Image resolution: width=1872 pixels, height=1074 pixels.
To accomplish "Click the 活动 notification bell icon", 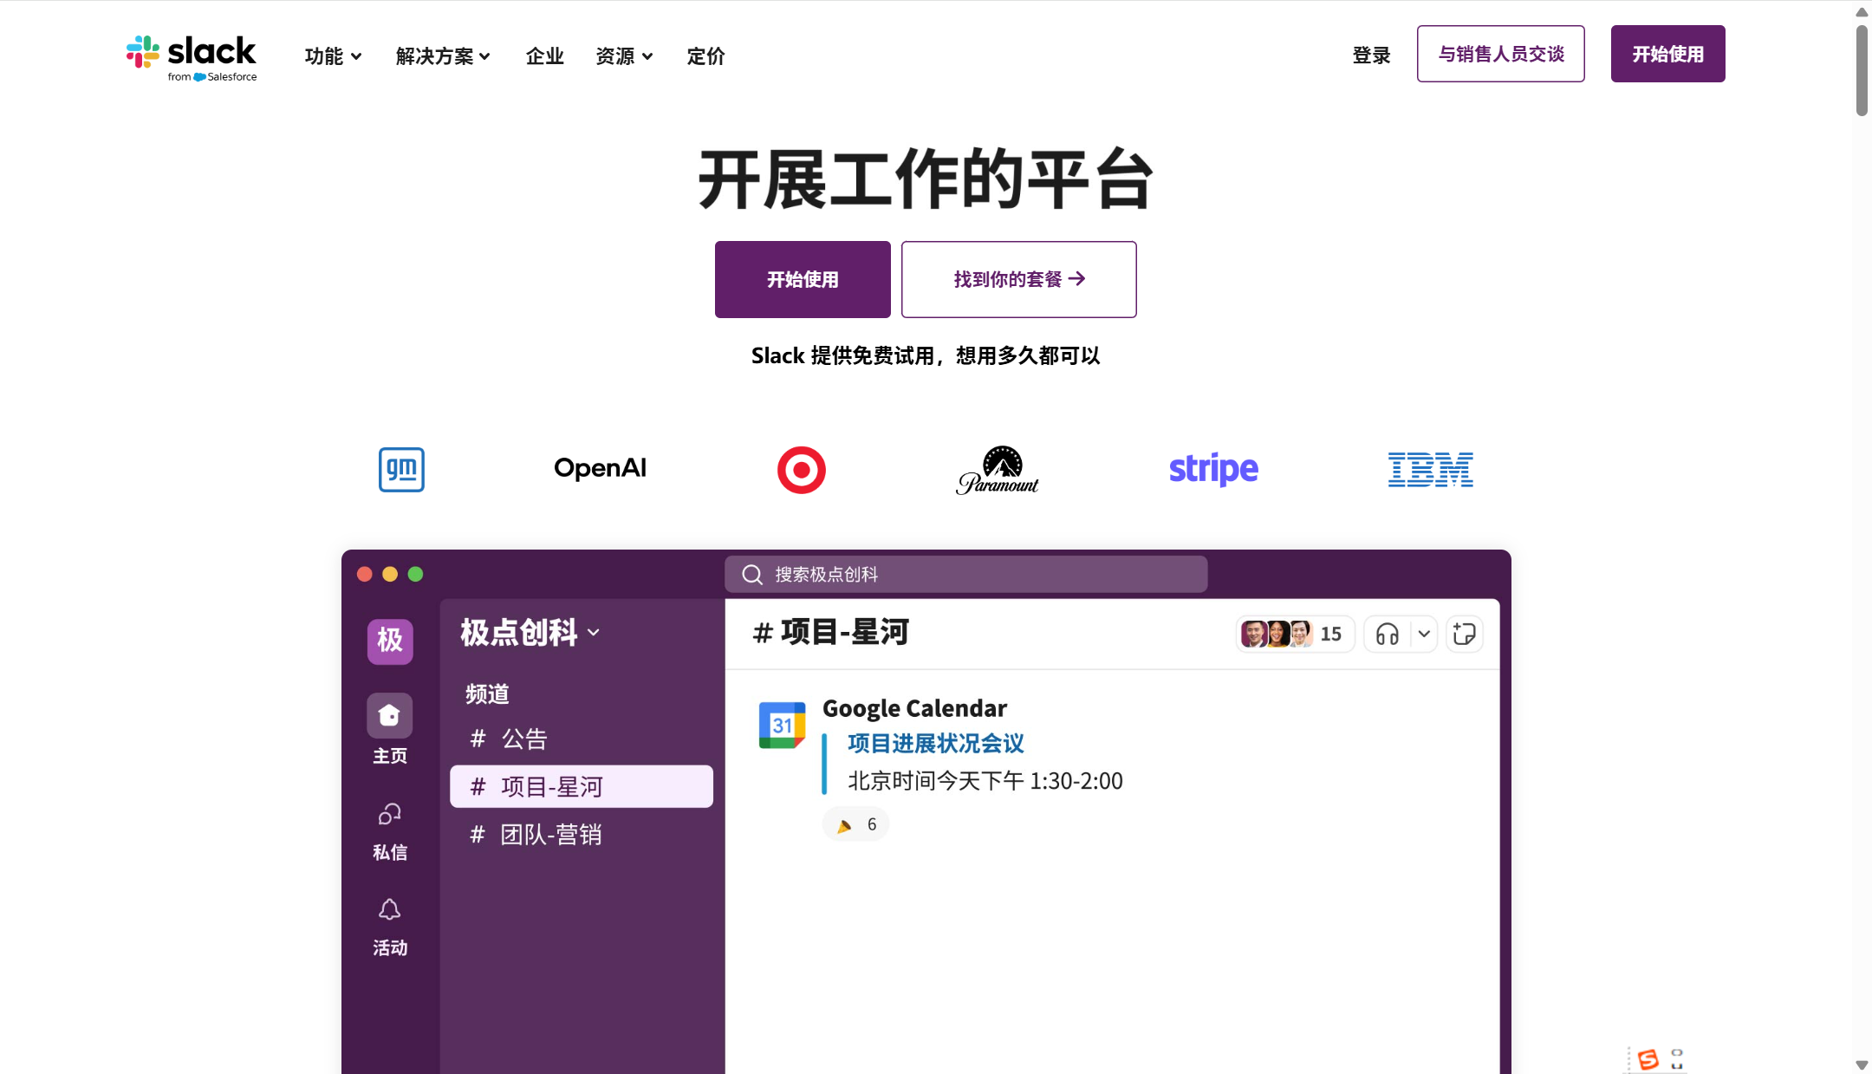I will click(x=389, y=908).
